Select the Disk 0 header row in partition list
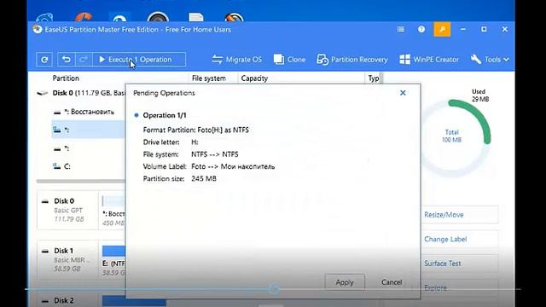Viewport: 546px width, 307px height. click(x=81, y=93)
